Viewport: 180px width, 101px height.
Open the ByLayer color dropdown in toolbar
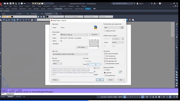point(55,17)
